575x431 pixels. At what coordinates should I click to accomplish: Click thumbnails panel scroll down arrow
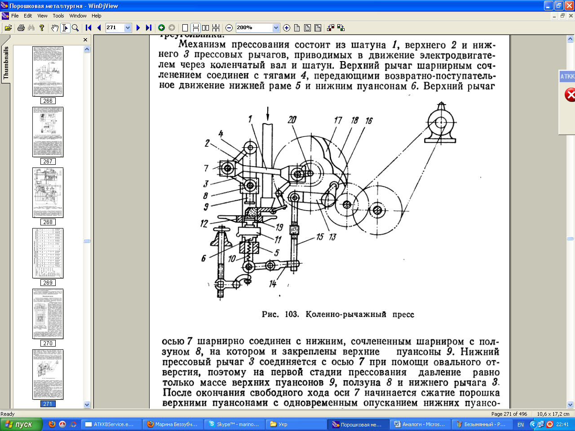coord(87,405)
